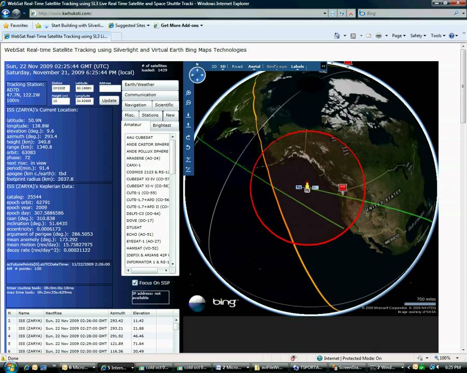Image resolution: width=467 pixels, height=373 pixels.
Task: Click the rotate clockwise icon on the map toolbar
Action: point(188,137)
